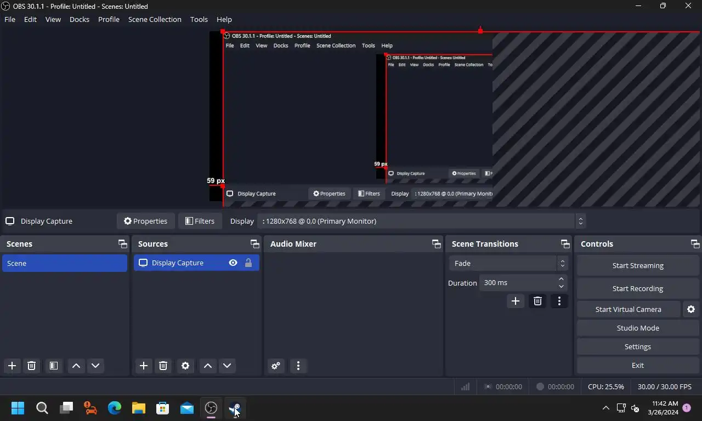The height and width of the screenshot is (421, 702).
Task: Click Start Recording button
Action: [x=638, y=288]
